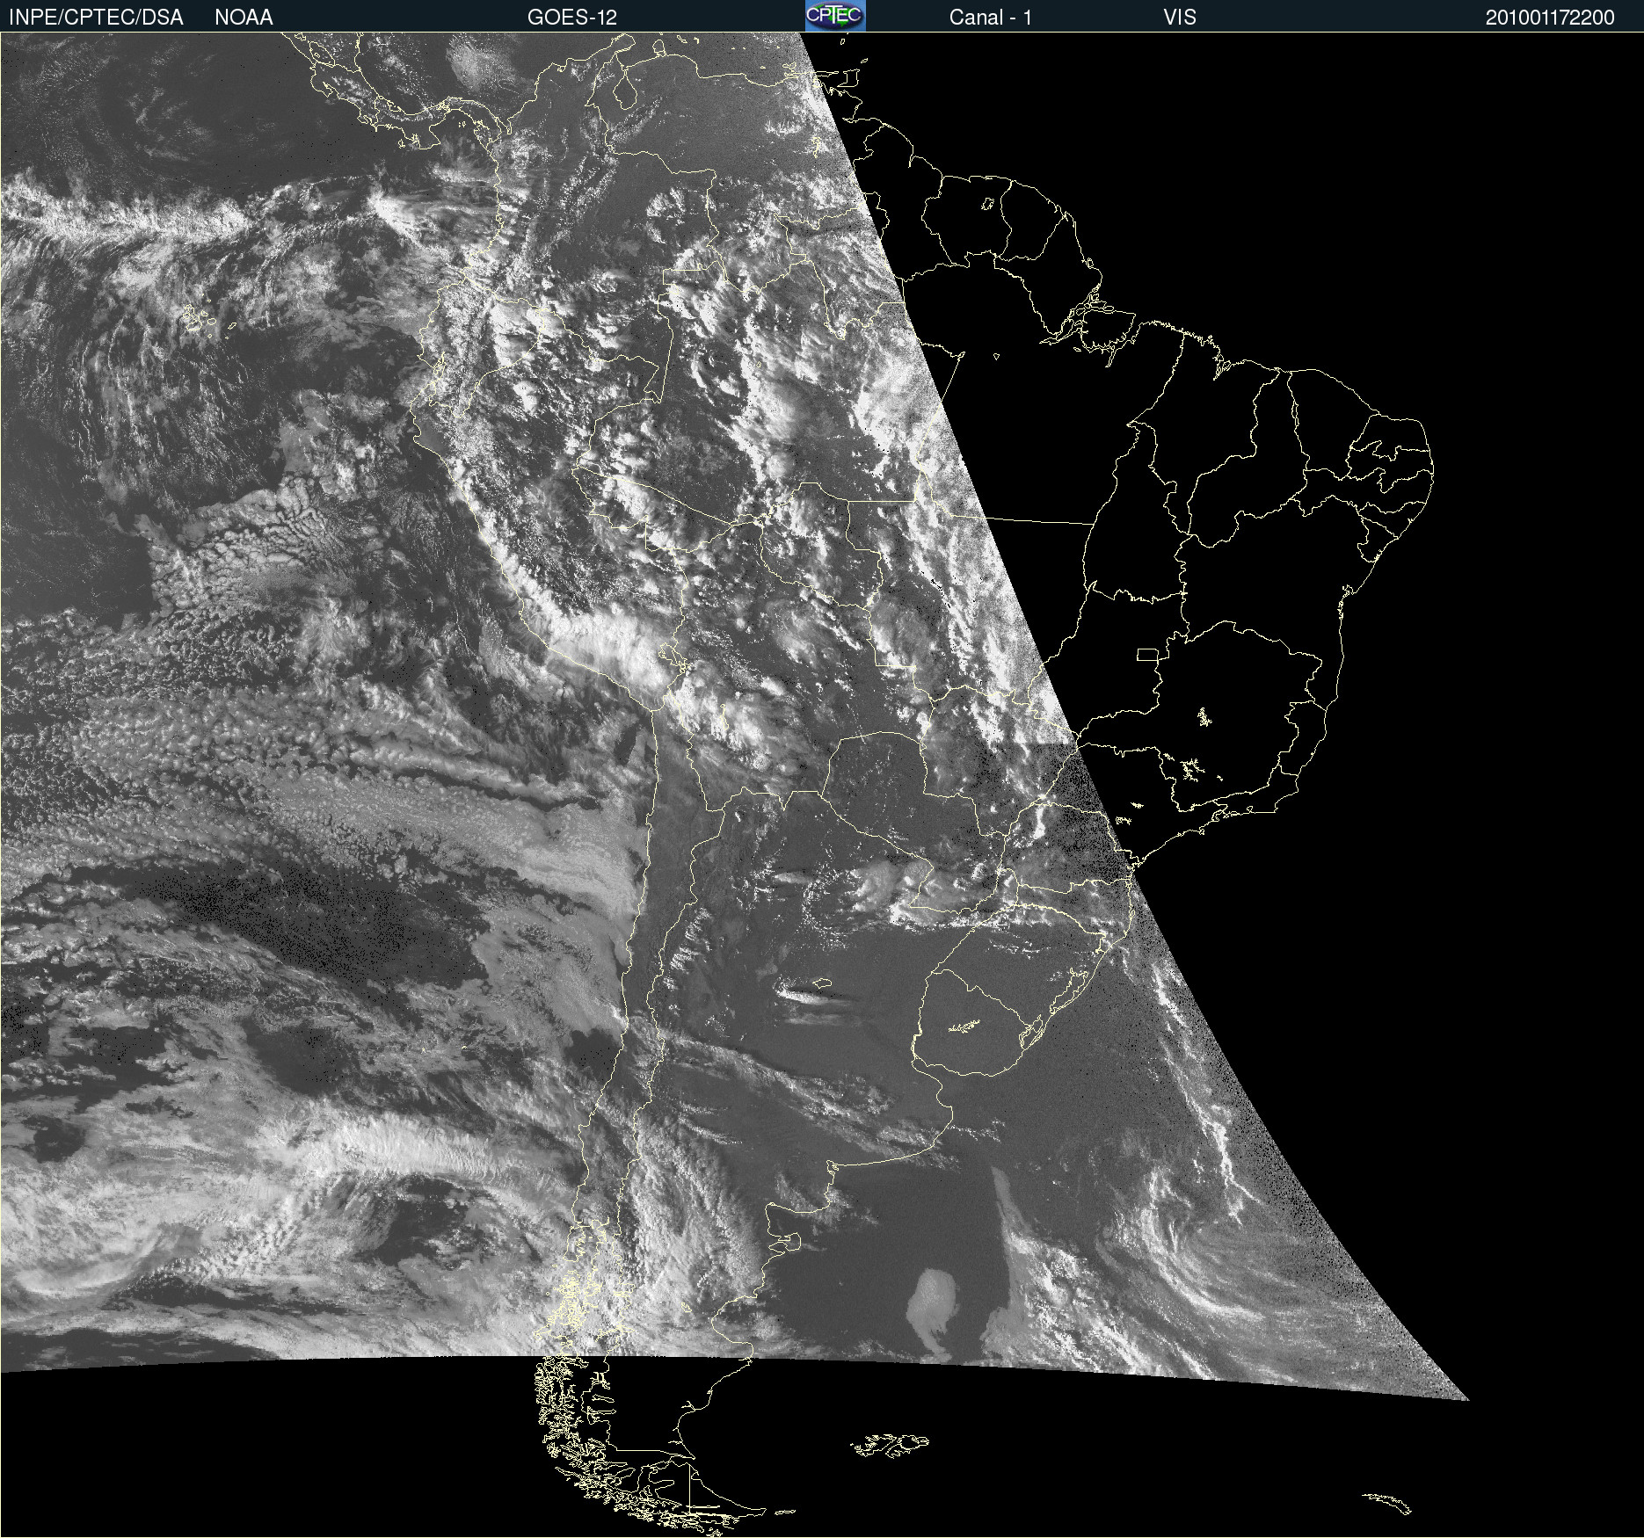This screenshot has width=1644, height=1538.
Task: Click the Canal - 1 label
Action: pyautogui.click(x=990, y=18)
